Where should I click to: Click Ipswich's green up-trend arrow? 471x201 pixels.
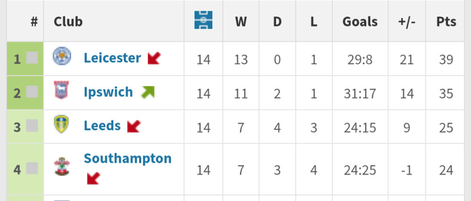tap(147, 92)
